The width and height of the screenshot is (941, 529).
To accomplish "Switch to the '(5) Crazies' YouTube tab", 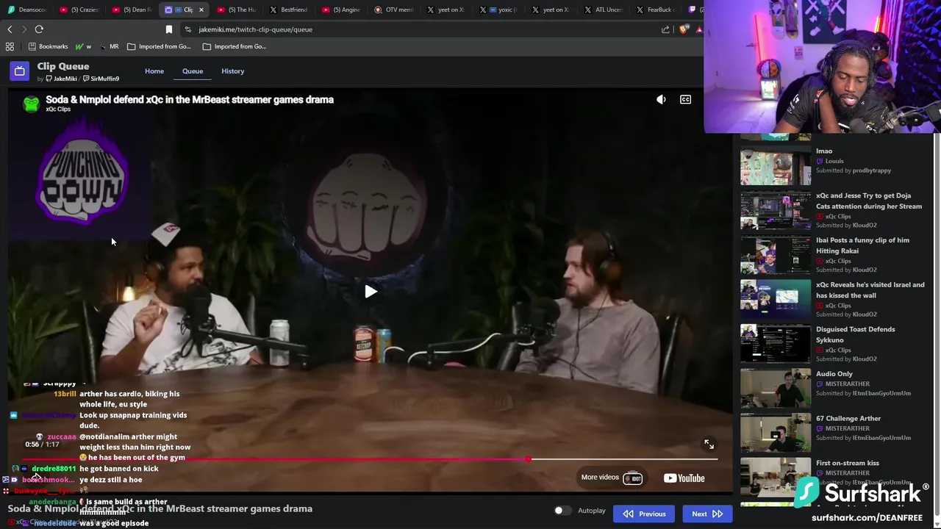I will [79, 10].
